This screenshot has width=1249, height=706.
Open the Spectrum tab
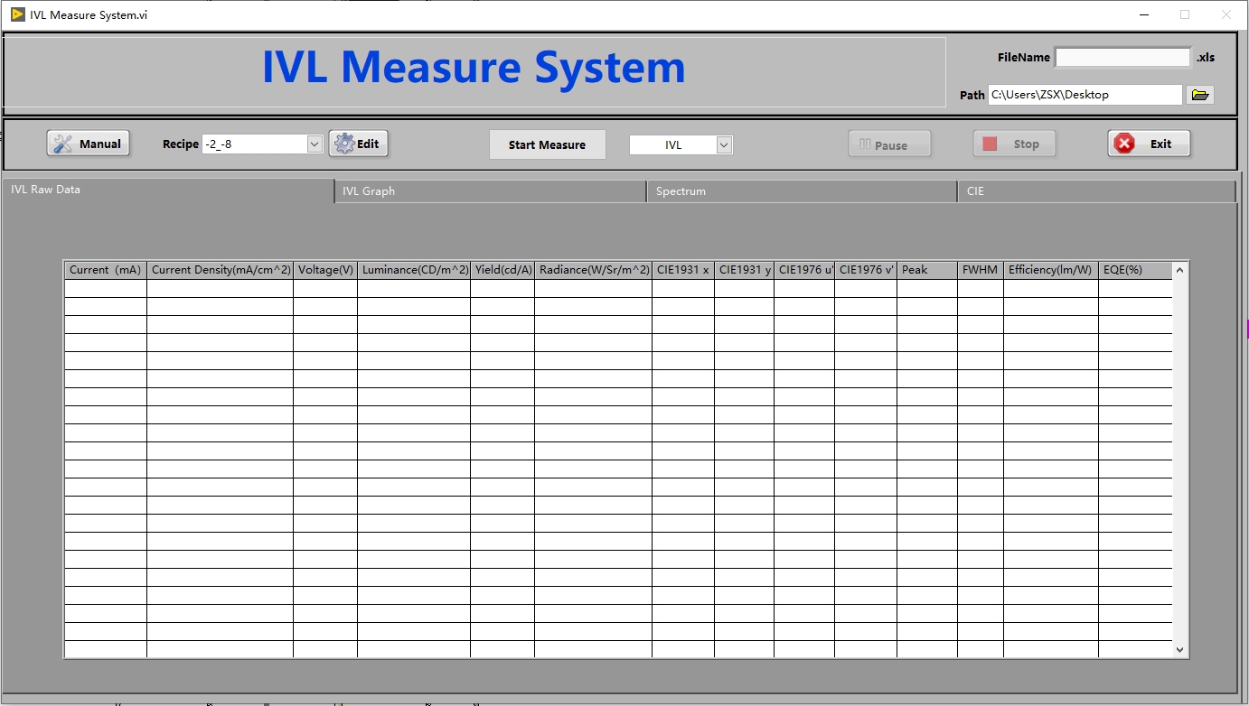[801, 191]
